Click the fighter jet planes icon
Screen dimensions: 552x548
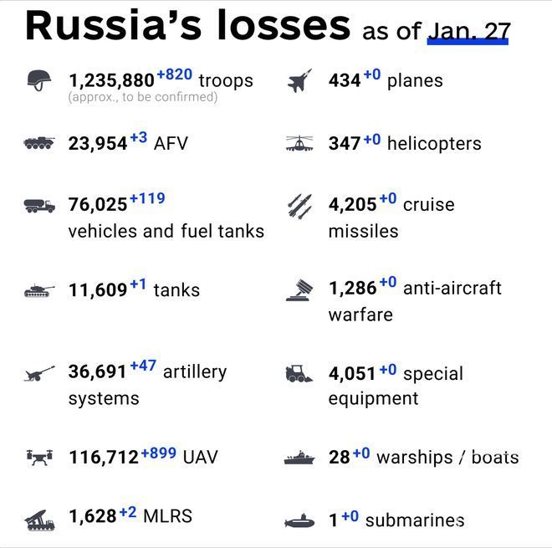(299, 80)
